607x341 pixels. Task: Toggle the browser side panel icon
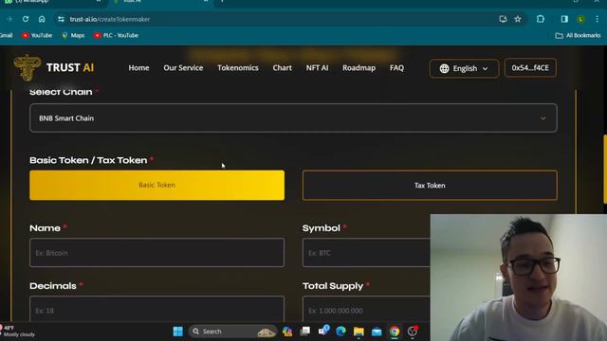point(564,19)
